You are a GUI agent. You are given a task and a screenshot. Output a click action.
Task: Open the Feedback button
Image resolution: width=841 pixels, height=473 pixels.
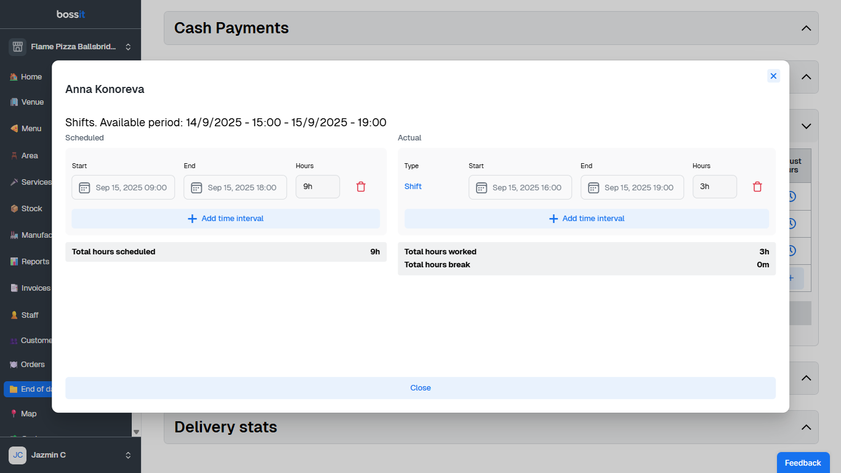(x=802, y=463)
